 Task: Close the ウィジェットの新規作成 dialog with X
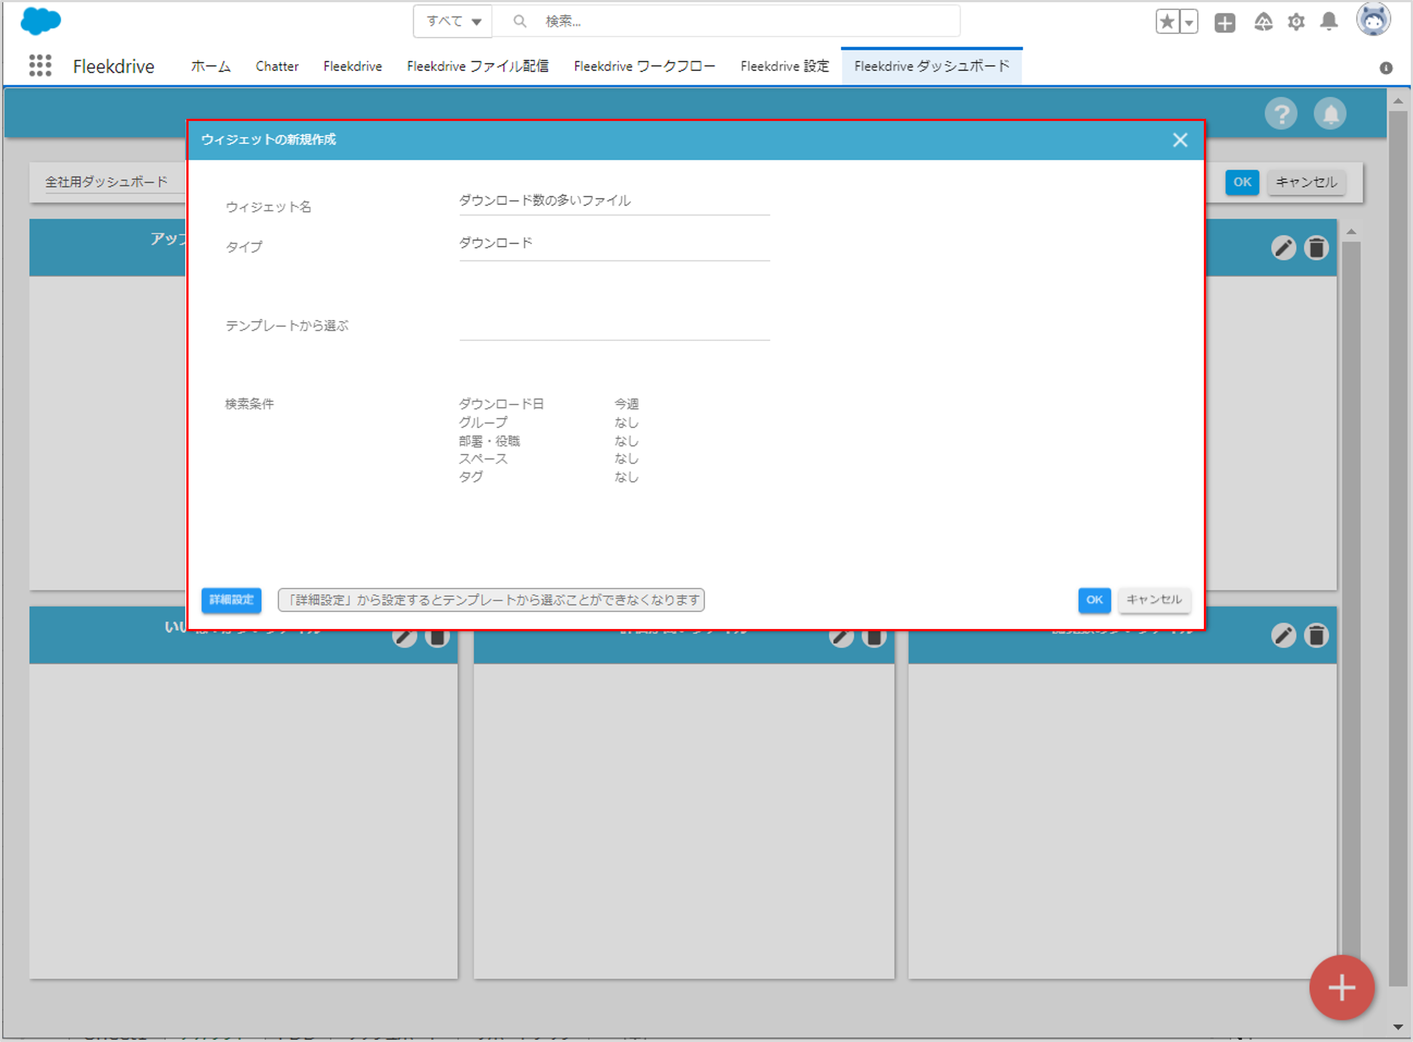click(1179, 140)
